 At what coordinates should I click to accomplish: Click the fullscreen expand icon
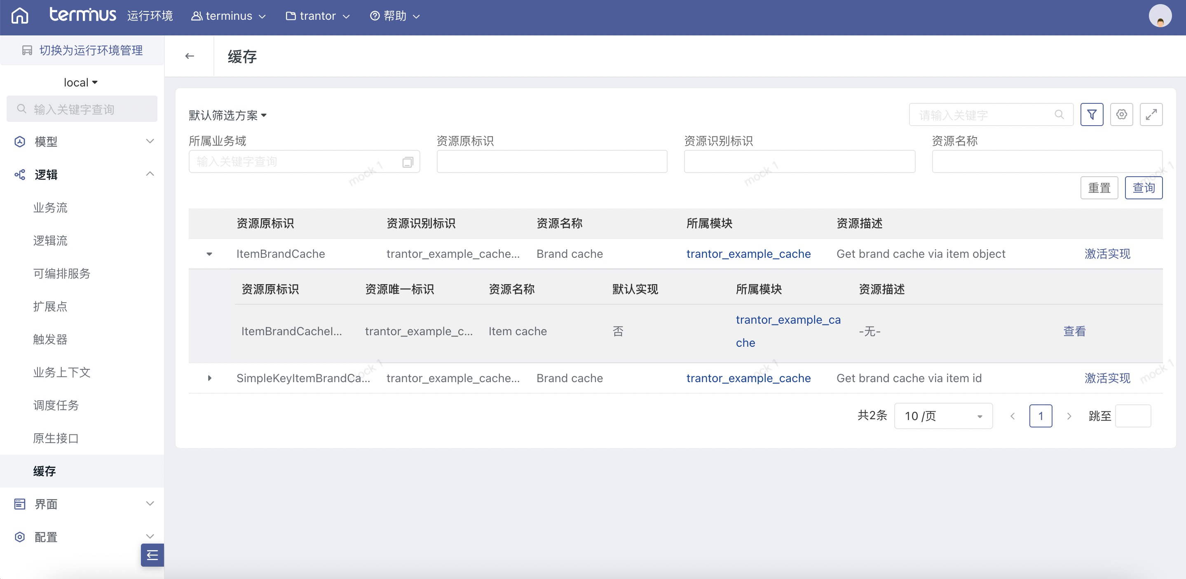[x=1151, y=114]
